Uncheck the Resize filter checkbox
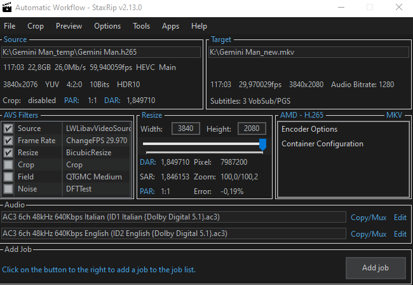This screenshot has width=413, height=285. tap(8, 153)
